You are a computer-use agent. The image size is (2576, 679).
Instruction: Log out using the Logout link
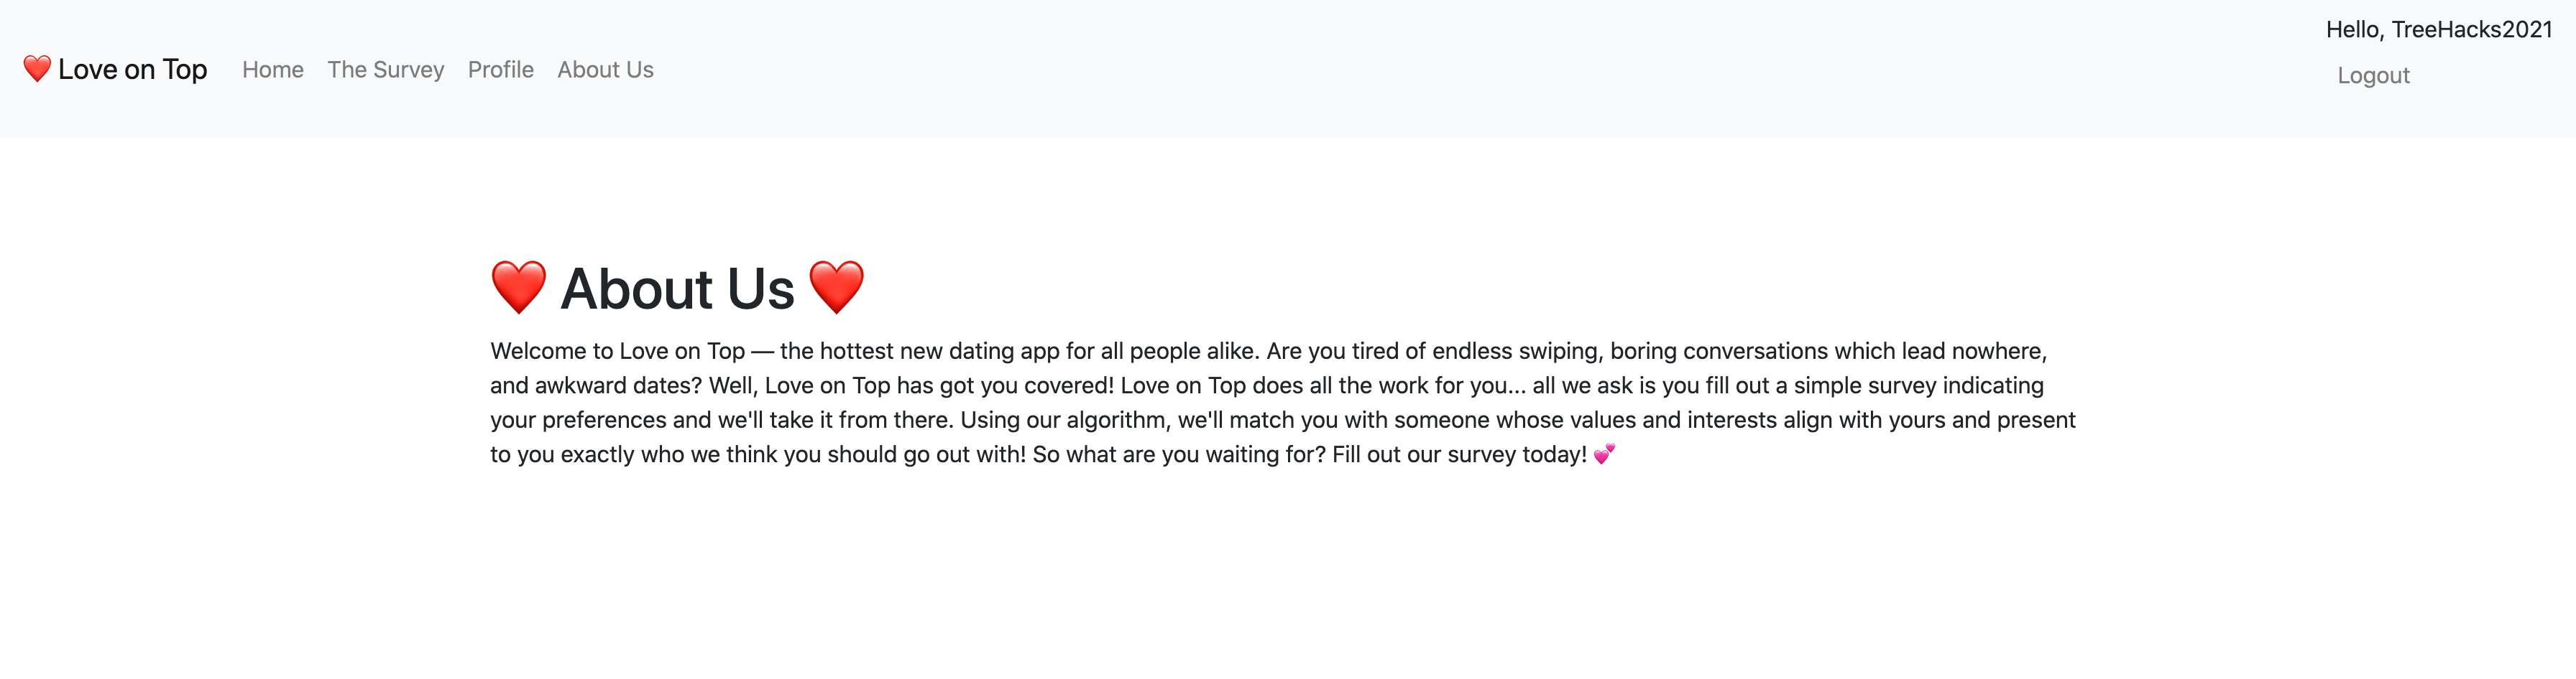click(2372, 76)
